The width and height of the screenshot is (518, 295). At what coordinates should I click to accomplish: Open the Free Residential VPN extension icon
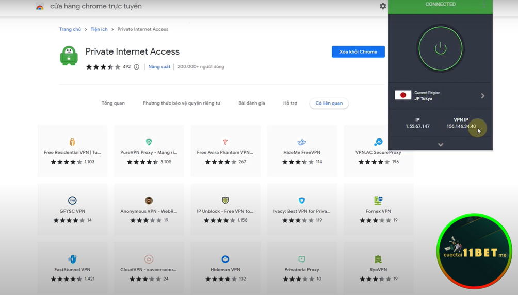click(x=72, y=142)
